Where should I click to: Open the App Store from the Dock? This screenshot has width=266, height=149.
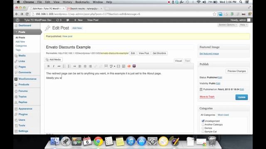[x=141, y=141]
